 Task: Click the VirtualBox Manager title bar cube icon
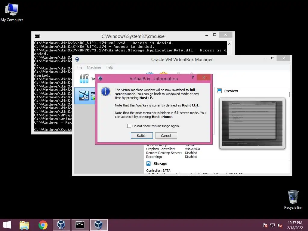[77, 59]
